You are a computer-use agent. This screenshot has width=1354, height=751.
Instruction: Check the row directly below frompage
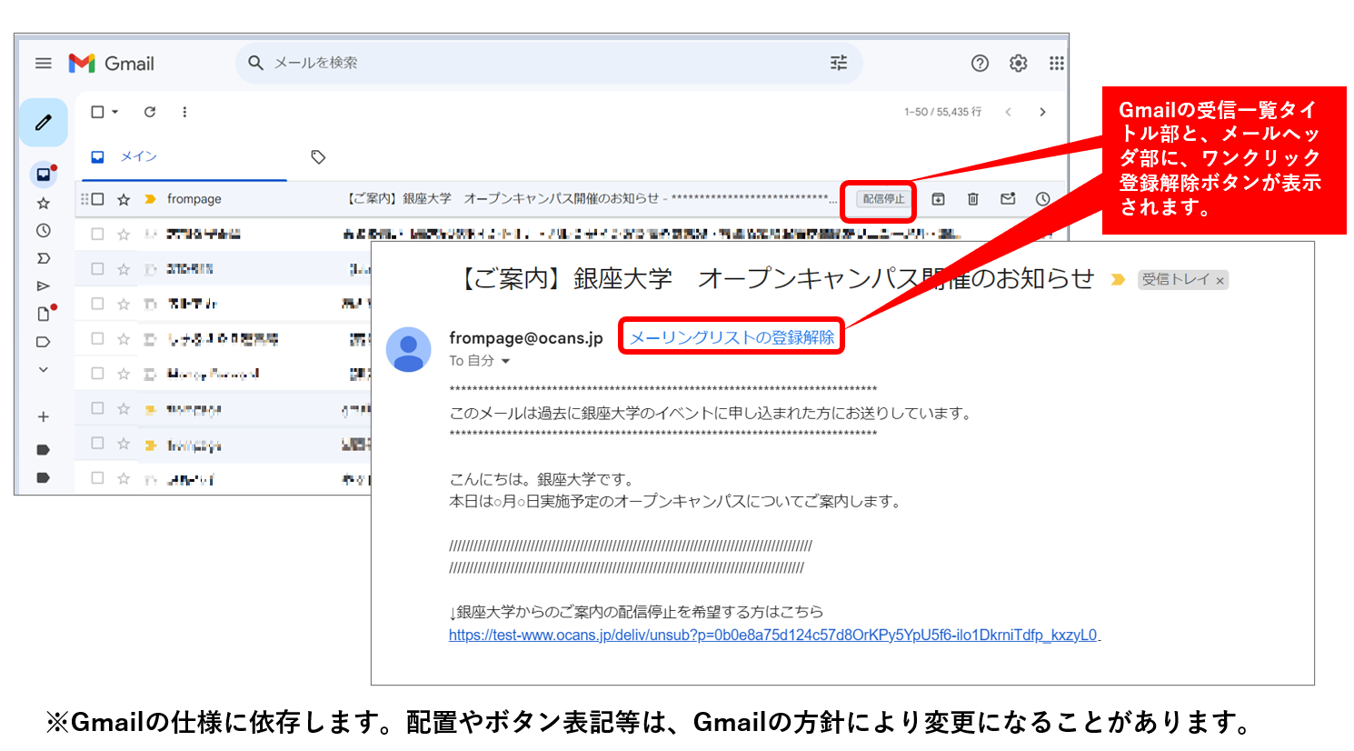tap(98, 234)
